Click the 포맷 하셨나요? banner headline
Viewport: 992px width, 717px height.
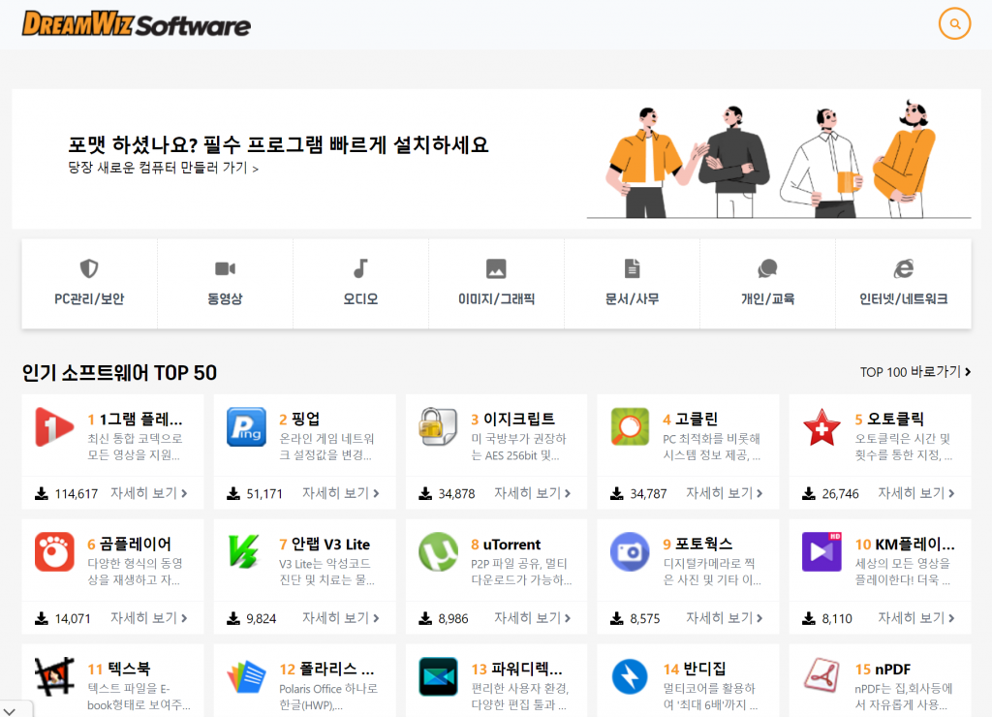pyautogui.click(x=278, y=144)
